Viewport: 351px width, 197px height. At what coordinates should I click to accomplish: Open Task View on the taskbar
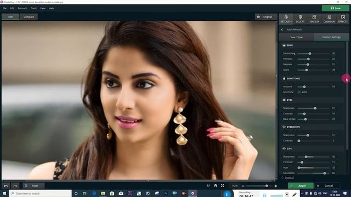click(x=84, y=193)
